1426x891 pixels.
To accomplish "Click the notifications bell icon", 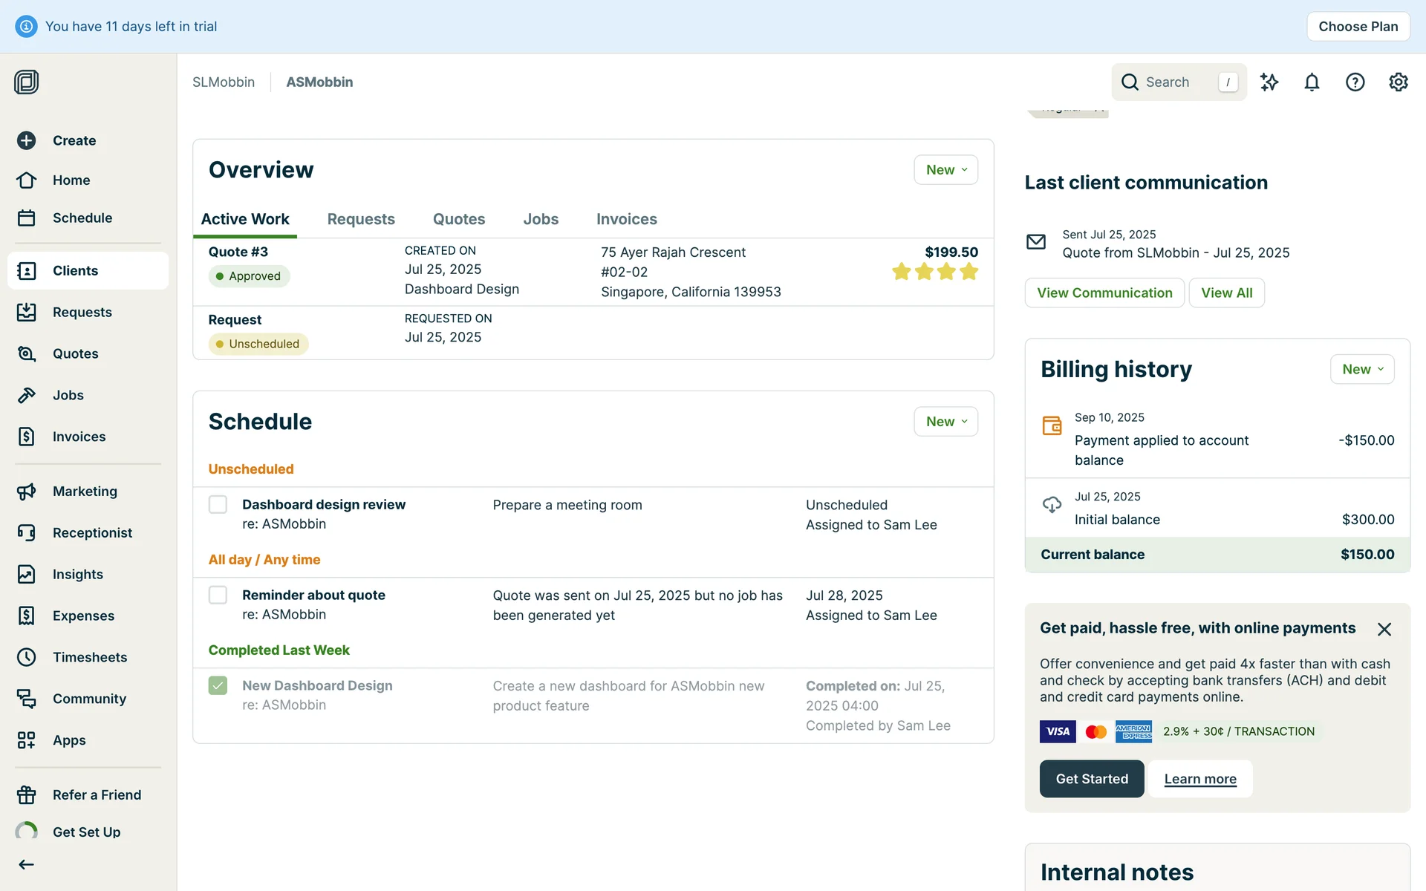I will click(1312, 82).
